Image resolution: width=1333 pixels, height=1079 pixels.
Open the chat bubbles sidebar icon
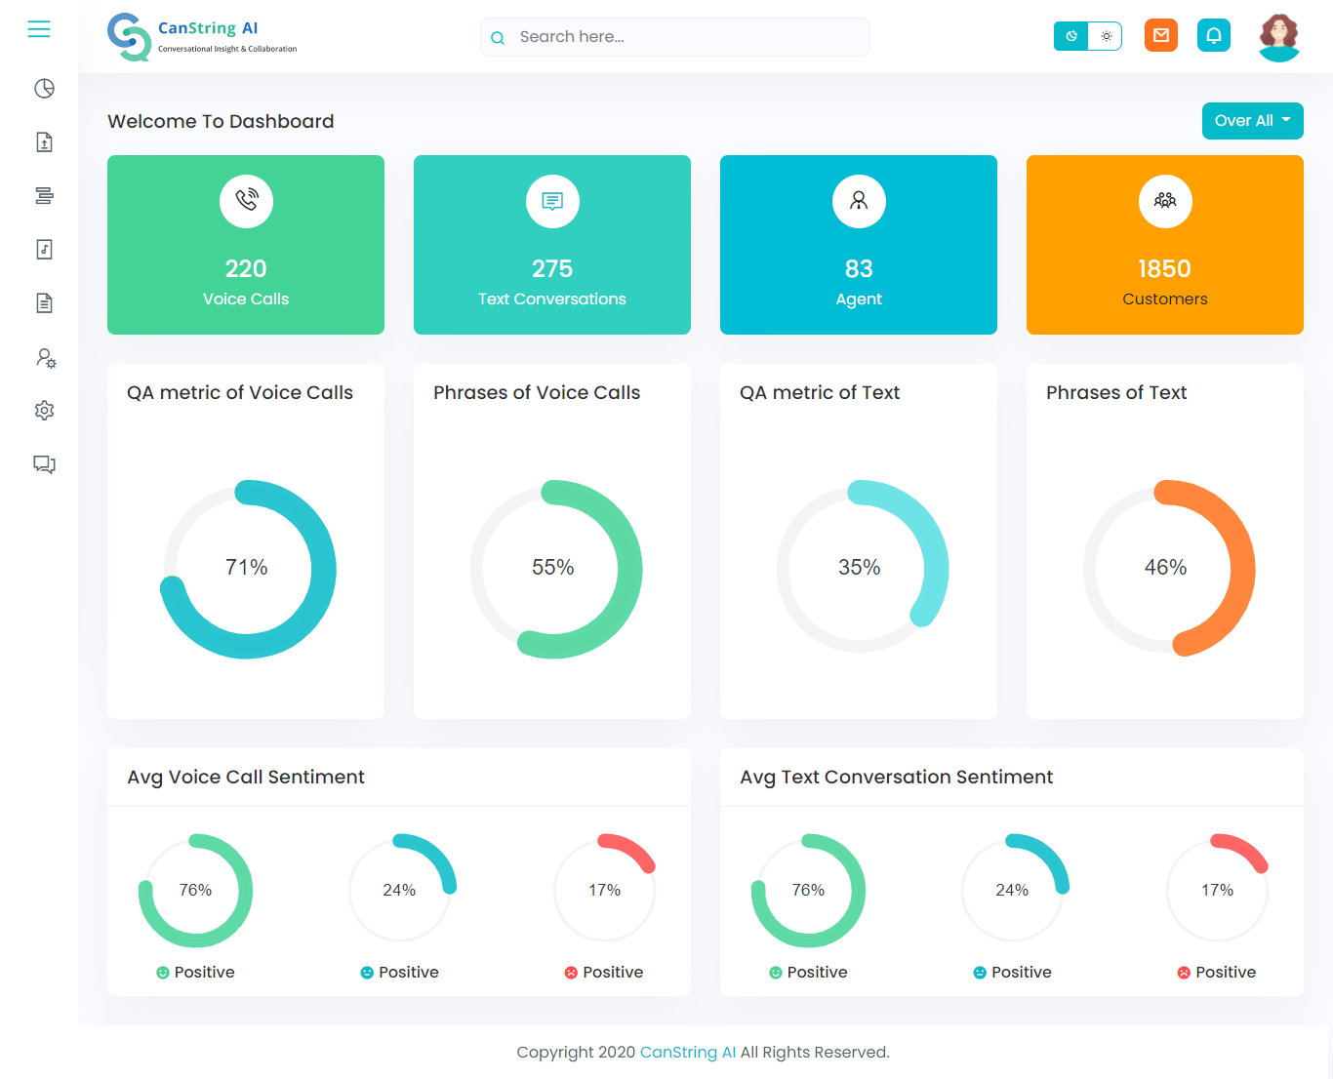coord(44,464)
